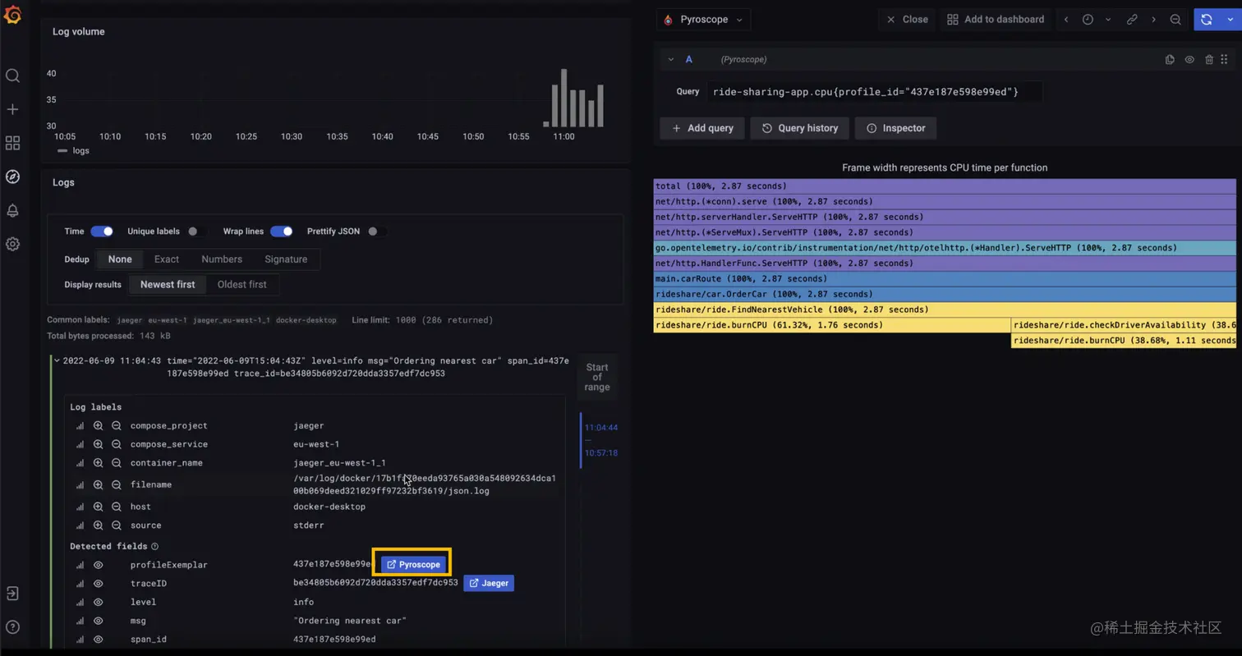
Task: Select the otelhttp Handler ServeHTTP flame frame
Action: point(945,248)
